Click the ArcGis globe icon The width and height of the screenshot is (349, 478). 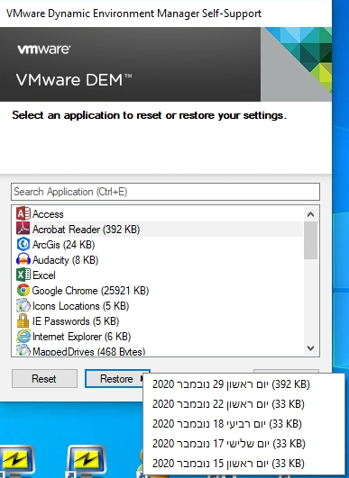pos(23,244)
